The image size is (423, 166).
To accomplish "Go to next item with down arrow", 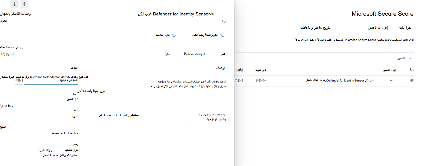I will 15,4.
